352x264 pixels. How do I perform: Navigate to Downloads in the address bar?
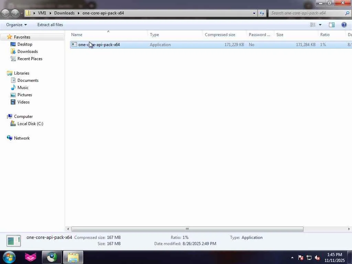point(64,13)
